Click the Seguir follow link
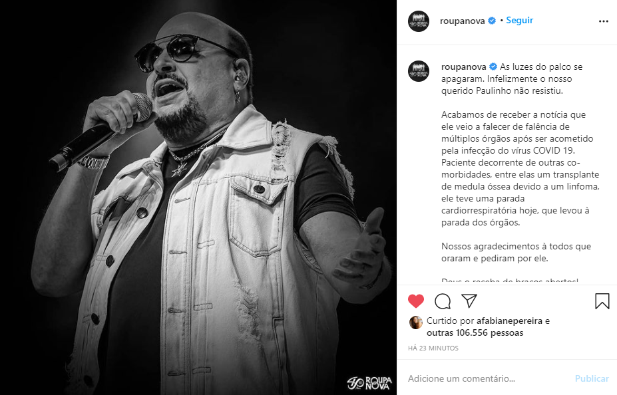Viewport: 617px width, 395px height. [x=519, y=21]
